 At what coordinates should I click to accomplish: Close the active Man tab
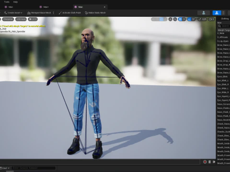pyautogui.click(x=104, y=7)
